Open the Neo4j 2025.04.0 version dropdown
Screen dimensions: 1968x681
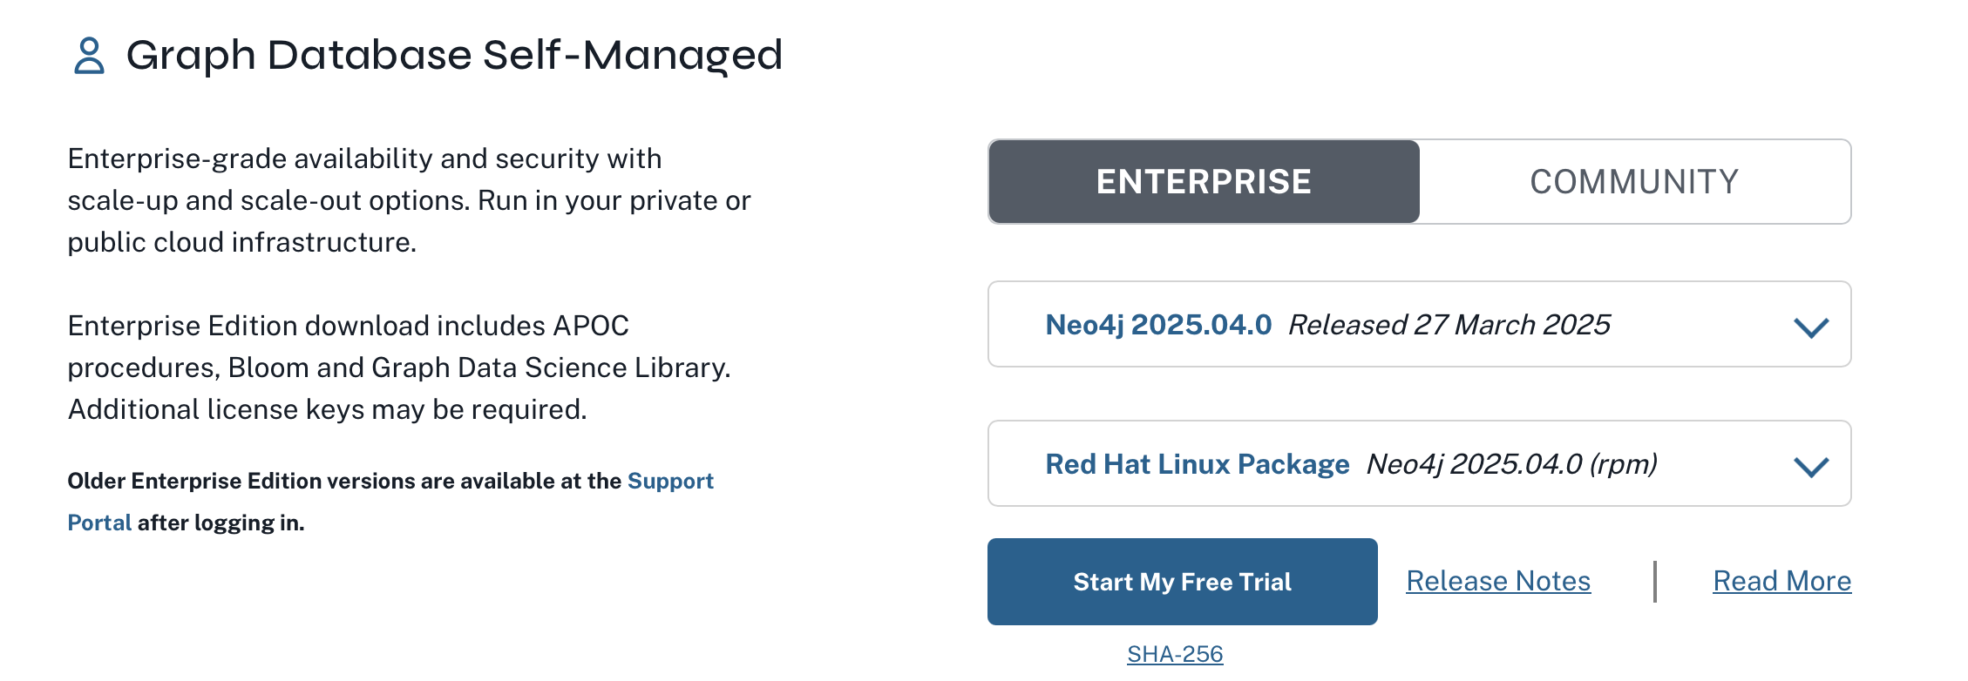(1419, 324)
